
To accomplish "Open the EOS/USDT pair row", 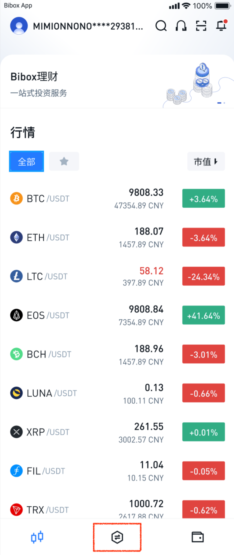I will (x=117, y=315).
